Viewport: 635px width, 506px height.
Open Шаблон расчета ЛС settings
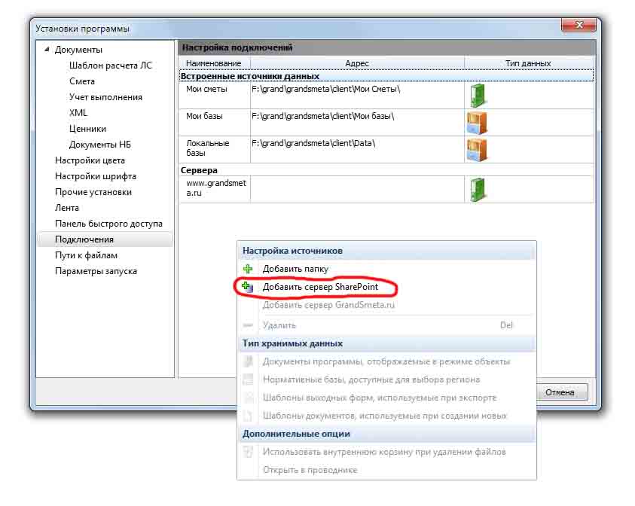click(x=111, y=66)
